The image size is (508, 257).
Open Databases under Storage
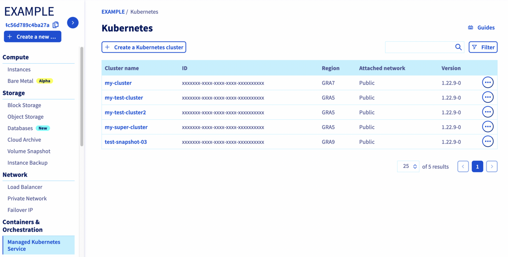point(20,128)
